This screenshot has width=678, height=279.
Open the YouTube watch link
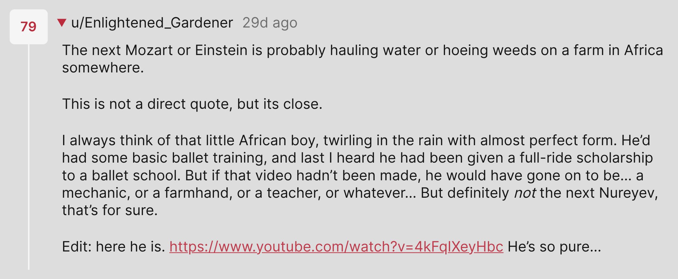tap(336, 247)
